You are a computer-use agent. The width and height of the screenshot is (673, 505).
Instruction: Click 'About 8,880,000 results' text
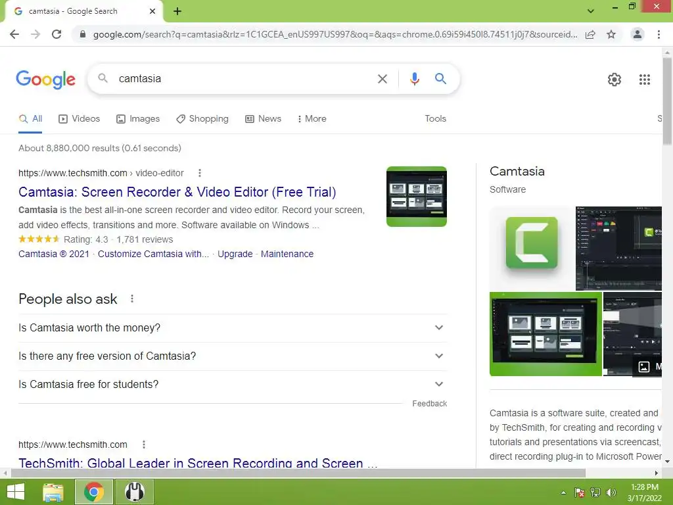100,148
